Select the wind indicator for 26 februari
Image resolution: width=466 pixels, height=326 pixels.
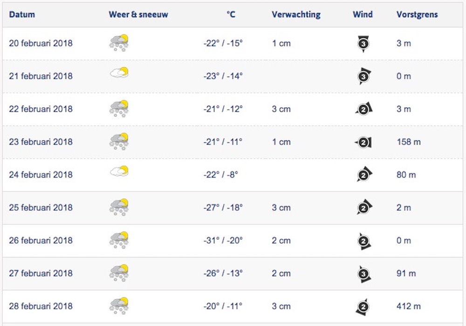364,241
